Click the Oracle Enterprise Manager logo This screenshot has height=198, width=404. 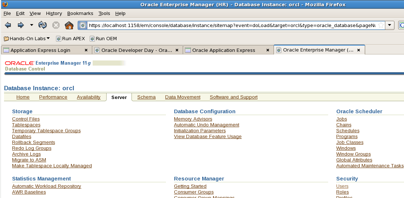point(48,66)
